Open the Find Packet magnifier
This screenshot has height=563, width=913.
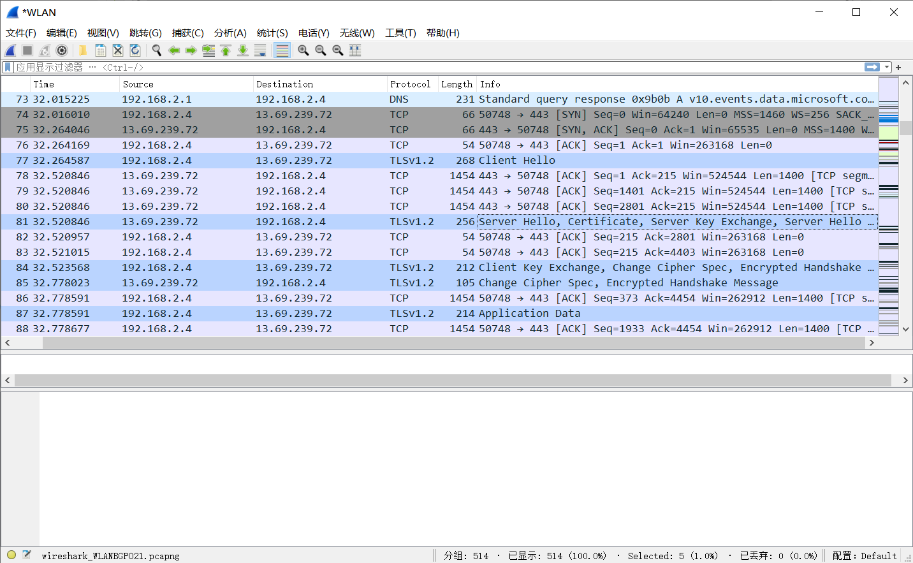click(156, 50)
